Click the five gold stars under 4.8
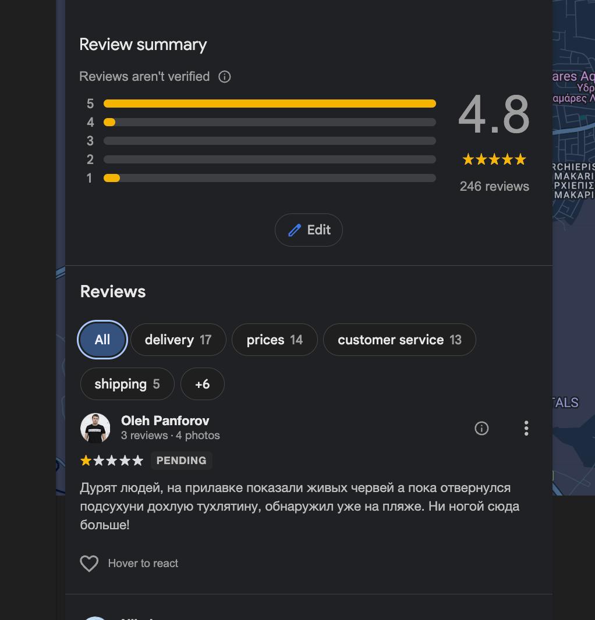Image resolution: width=595 pixels, height=620 pixels. pos(494,159)
